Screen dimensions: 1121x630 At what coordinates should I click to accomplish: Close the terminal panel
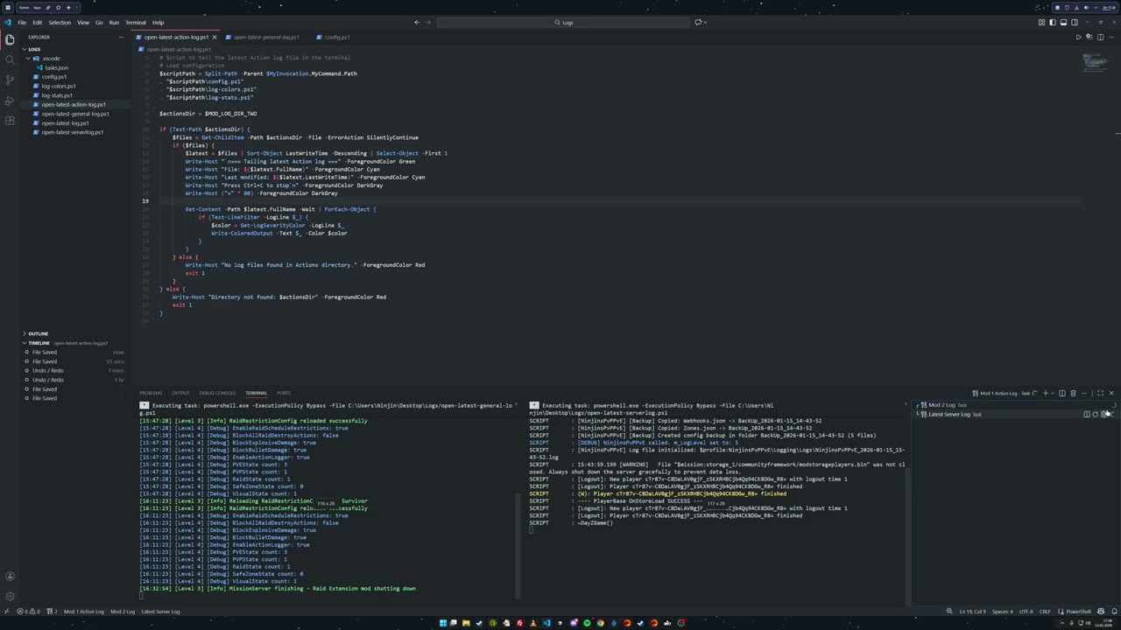pos(1111,393)
